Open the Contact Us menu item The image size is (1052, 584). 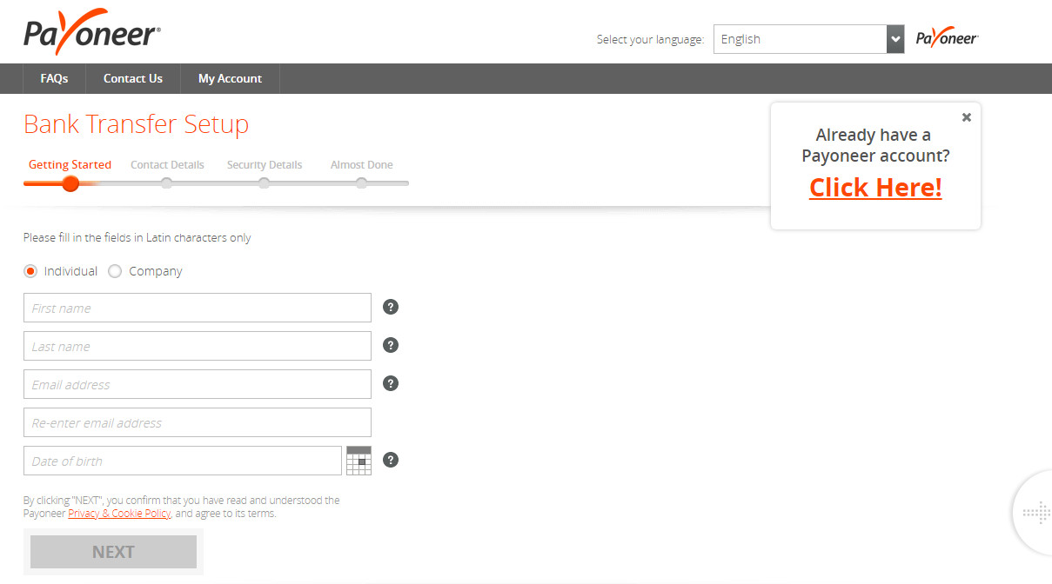pos(133,78)
